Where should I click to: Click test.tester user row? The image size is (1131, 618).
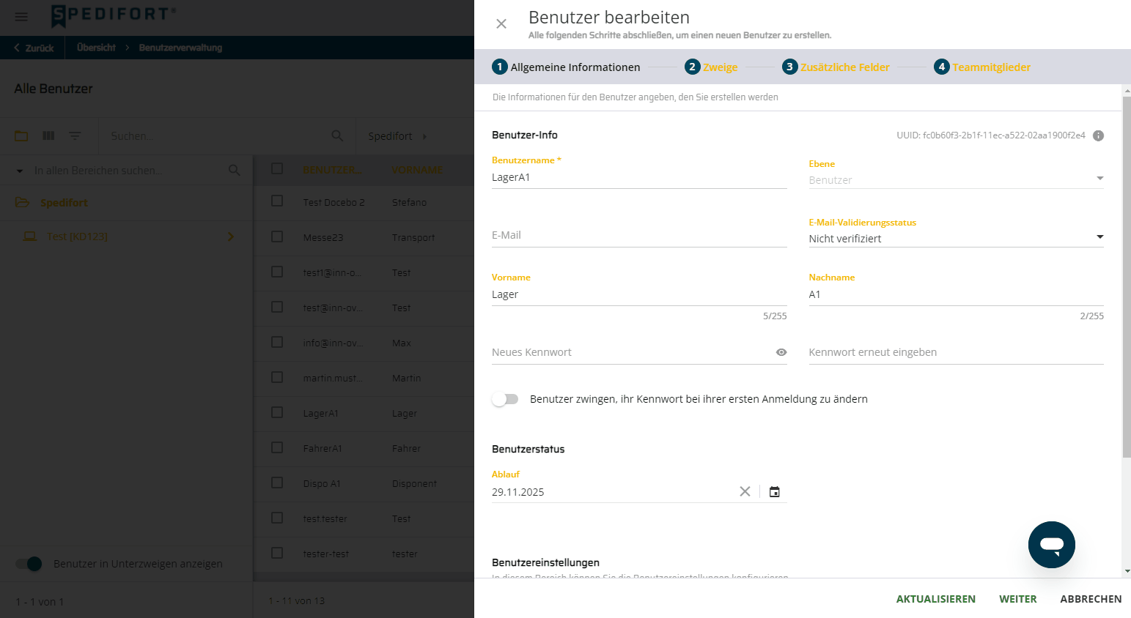[364, 518]
